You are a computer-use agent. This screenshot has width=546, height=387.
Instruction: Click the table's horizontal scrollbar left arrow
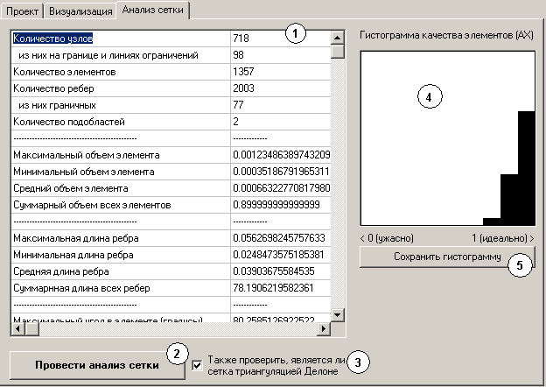coord(18,328)
